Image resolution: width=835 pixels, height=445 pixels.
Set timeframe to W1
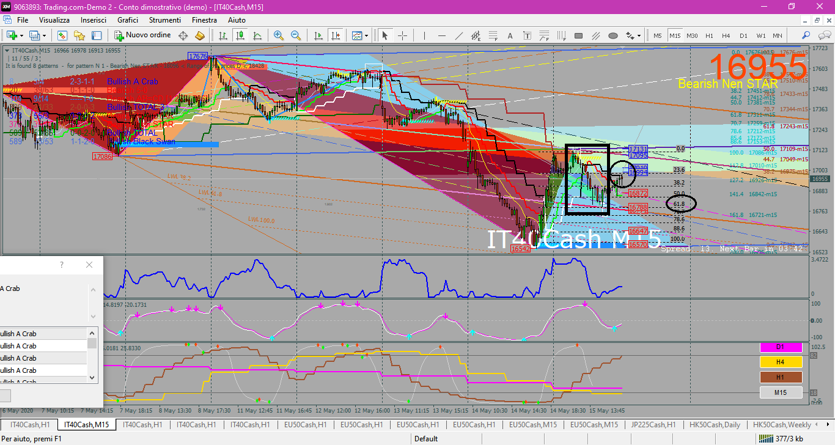[760, 35]
